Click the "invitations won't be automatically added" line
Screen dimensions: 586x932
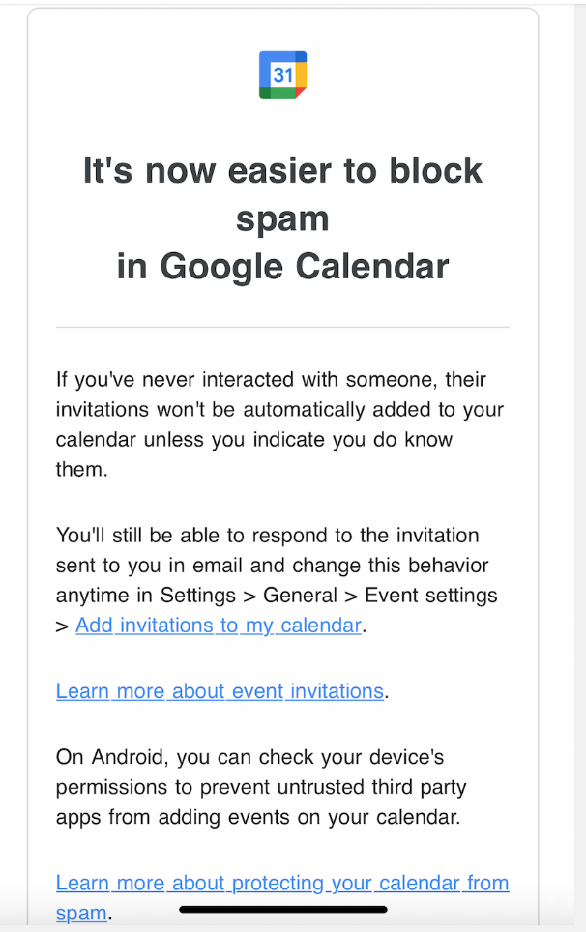click(279, 409)
